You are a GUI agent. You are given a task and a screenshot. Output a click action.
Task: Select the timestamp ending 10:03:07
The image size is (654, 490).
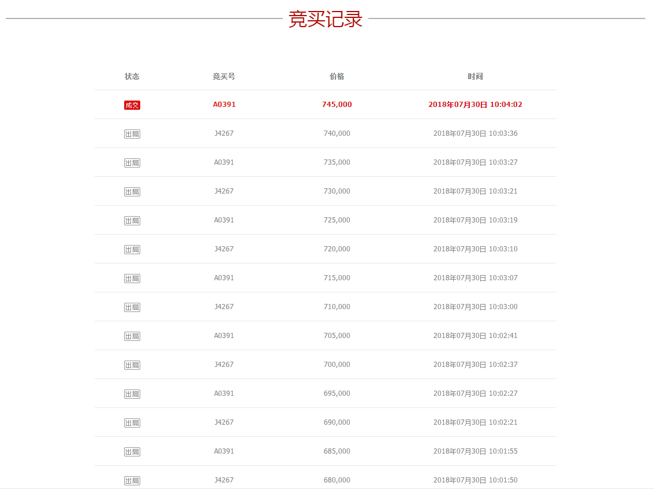[475, 277]
